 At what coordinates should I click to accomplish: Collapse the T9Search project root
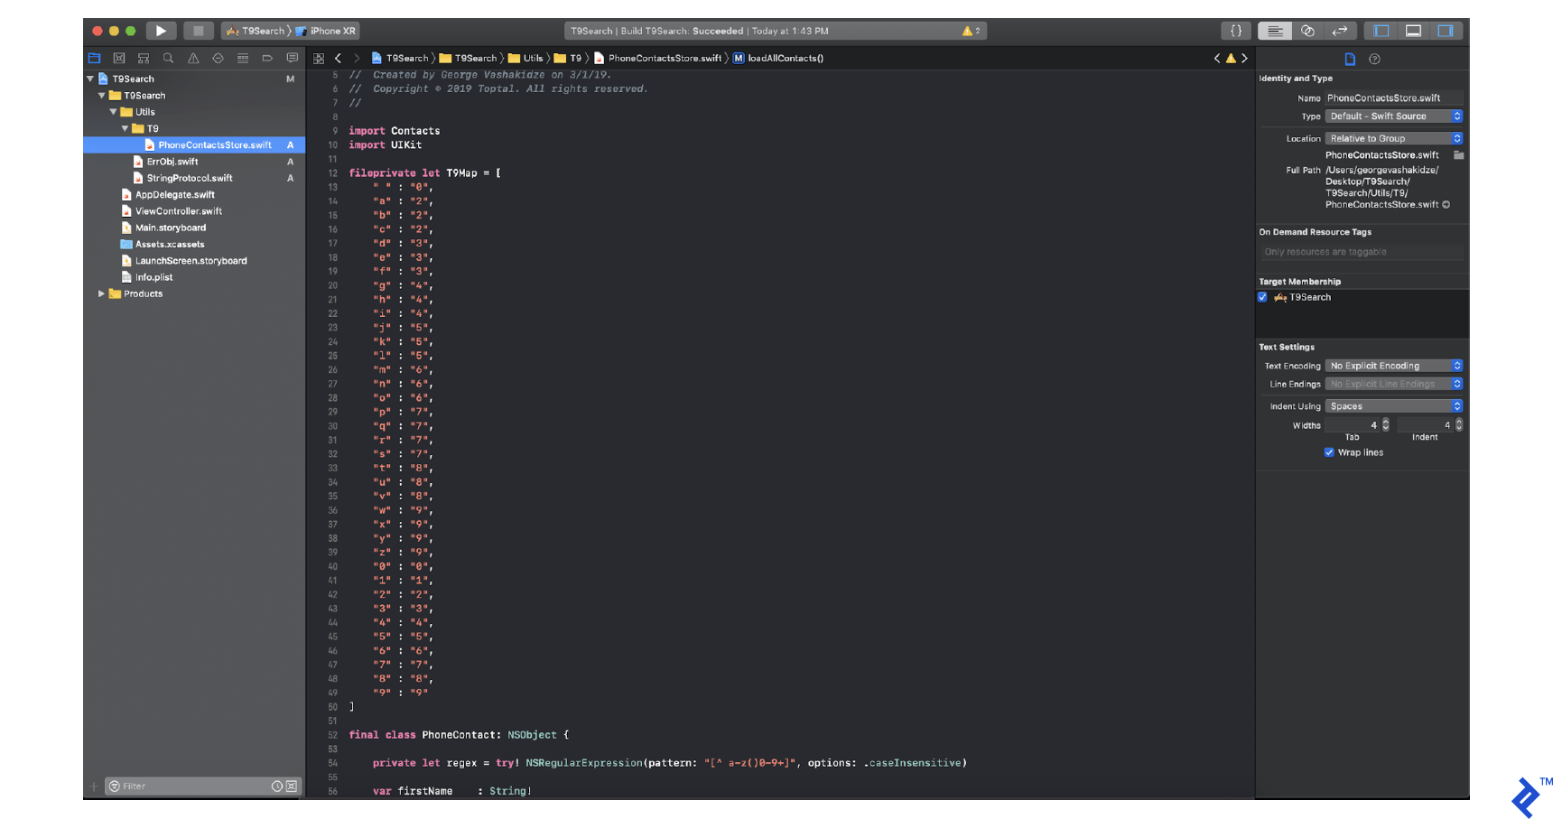(x=90, y=79)
